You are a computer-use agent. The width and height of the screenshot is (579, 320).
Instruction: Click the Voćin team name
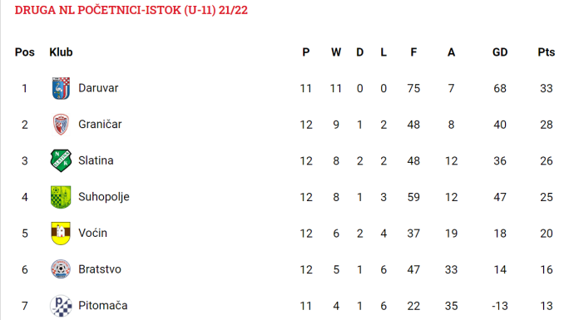point(92,233)
